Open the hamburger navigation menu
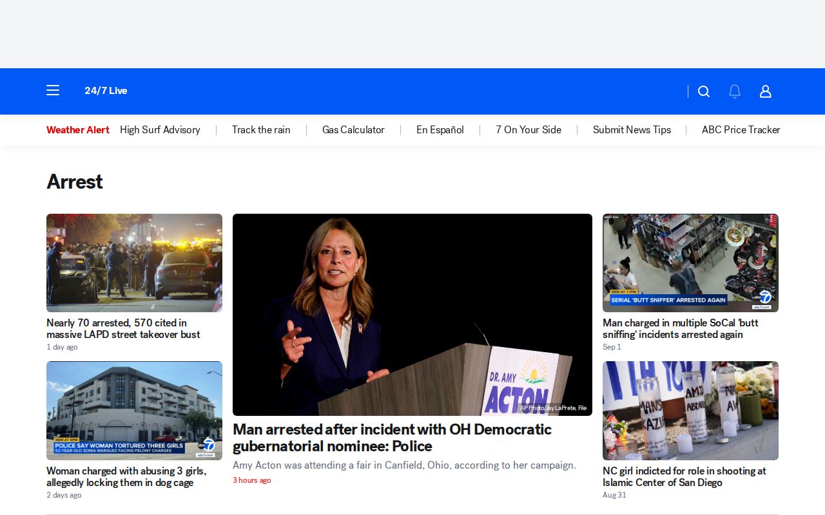 tap(53, 91)
